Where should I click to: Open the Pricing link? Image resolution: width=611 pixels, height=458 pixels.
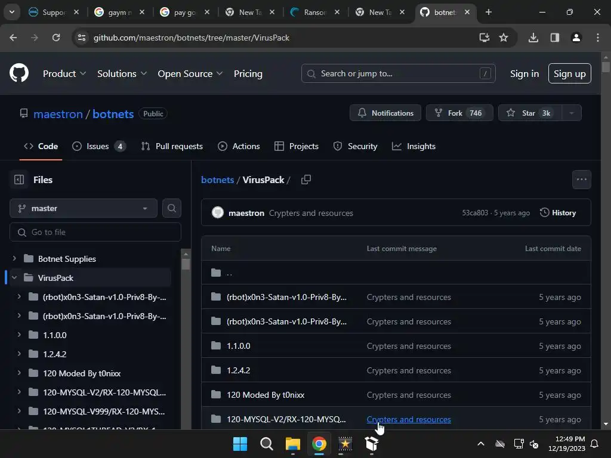[248, 73]
